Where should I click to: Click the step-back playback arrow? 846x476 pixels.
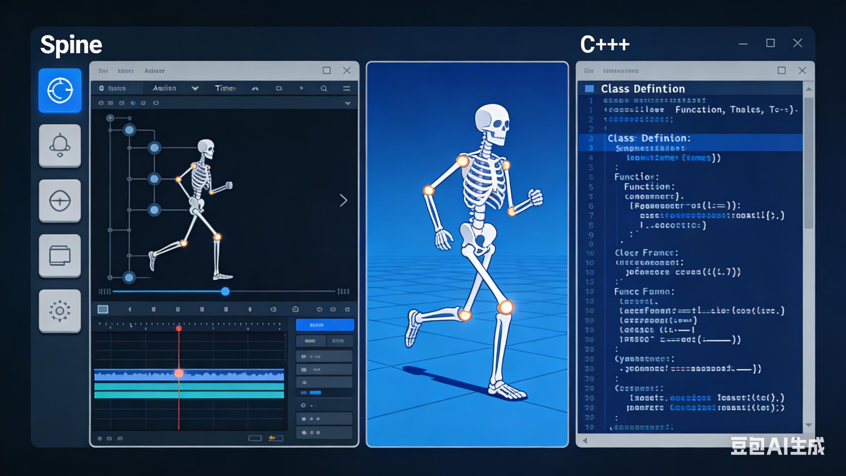point(130,309)
